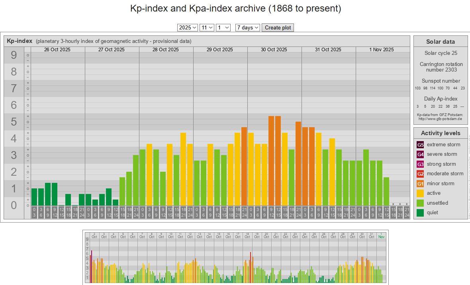The width and height of the screenshot is (470, 285).
Task: Open the month dropdown showing 11
Action: click(x=207, y=27)
